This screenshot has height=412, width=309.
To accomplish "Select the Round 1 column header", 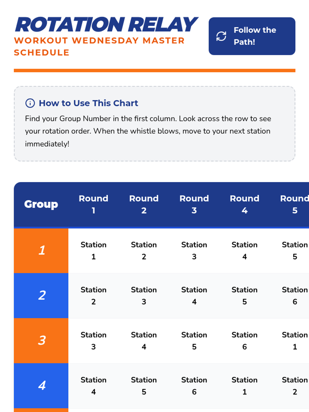I will pyautogui.click(x=93, y=204).
